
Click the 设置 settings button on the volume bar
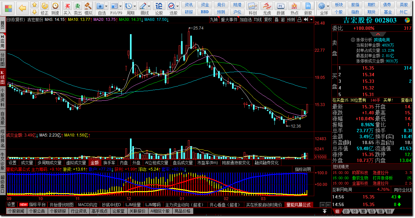tap(13, 163)
